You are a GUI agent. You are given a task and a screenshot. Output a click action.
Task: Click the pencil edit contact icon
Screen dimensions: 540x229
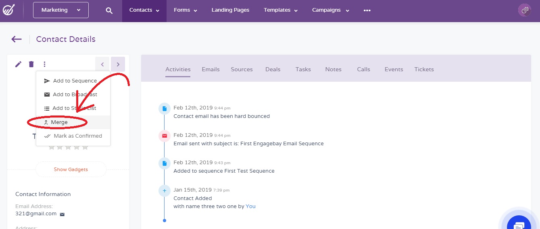coord(18,64)
